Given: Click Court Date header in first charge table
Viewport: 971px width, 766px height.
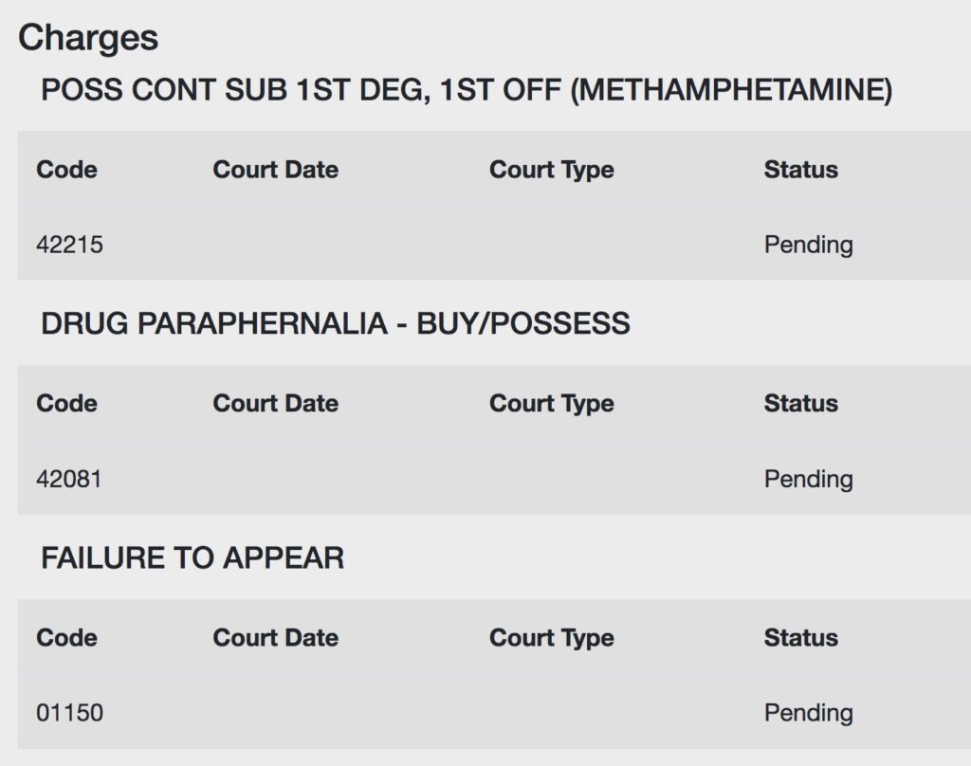Looking at the screenshot, I should 276,169.
